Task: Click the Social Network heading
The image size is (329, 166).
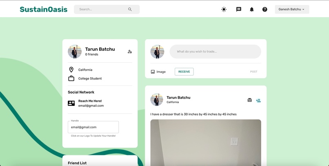Action: (x=81, y=92)
